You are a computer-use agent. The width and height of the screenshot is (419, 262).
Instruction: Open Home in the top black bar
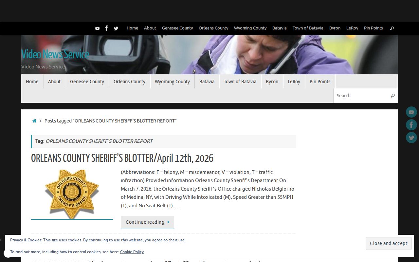pyautogui.click(x=132, y=28)
